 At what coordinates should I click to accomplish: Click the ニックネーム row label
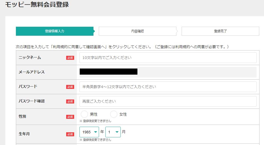[x=30, y=57]
